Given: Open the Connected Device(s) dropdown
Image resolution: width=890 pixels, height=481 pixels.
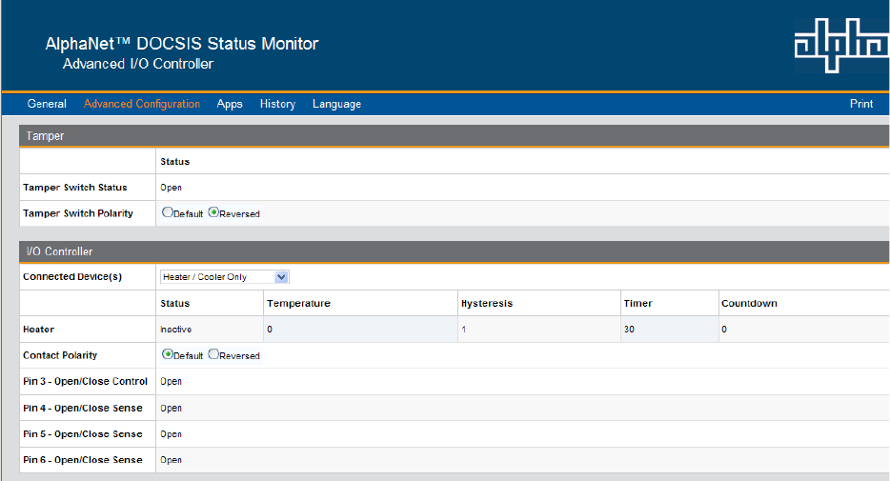Looking at the screenshot, I should (x=225, y=277).
